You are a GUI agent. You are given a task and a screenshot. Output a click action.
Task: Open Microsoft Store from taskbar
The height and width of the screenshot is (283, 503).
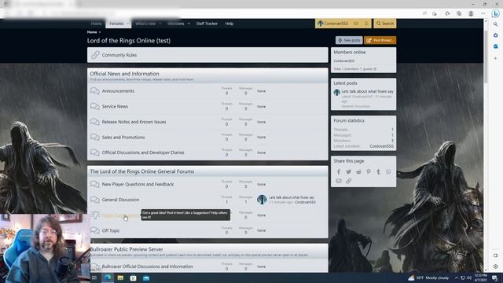pos(133,277)
